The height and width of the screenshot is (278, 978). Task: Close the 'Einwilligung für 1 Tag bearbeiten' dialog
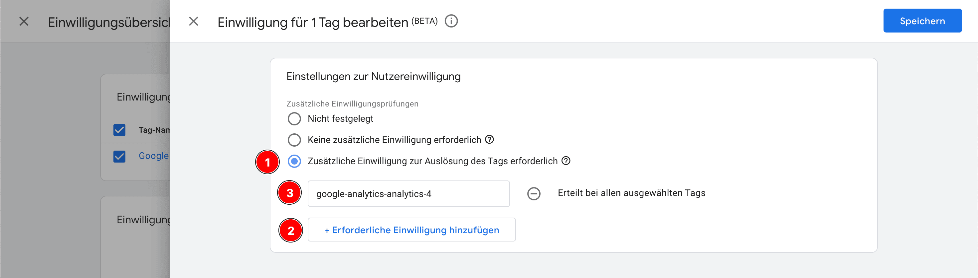(x=194, y=22)
